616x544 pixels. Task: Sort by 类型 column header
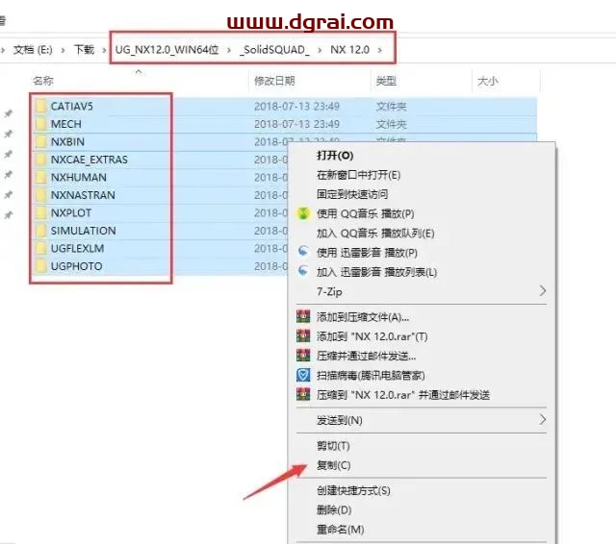tap(386, 81)
